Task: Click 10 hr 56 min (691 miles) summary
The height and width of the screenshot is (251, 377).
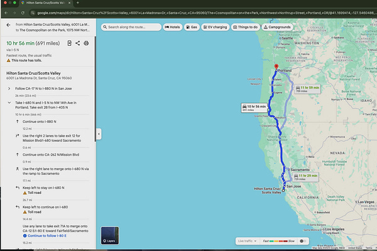Action: click(x=33, y=43)
